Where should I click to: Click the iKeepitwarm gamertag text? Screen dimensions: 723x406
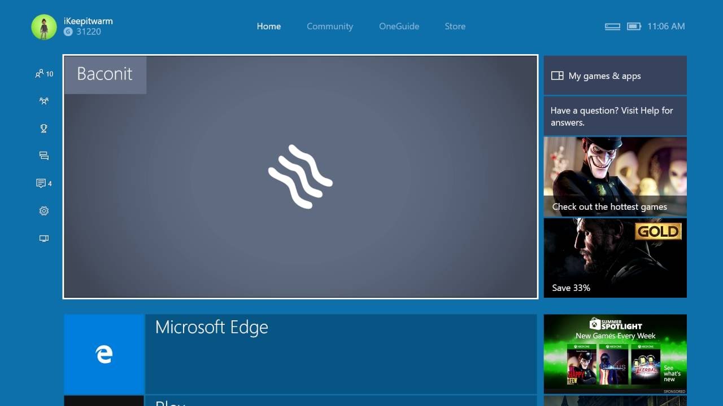tap(88, 21)
